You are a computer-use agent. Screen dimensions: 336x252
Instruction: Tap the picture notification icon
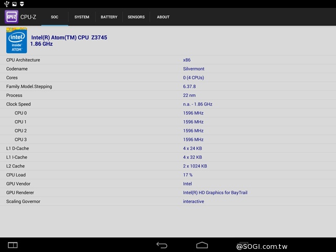coord(14,4)
